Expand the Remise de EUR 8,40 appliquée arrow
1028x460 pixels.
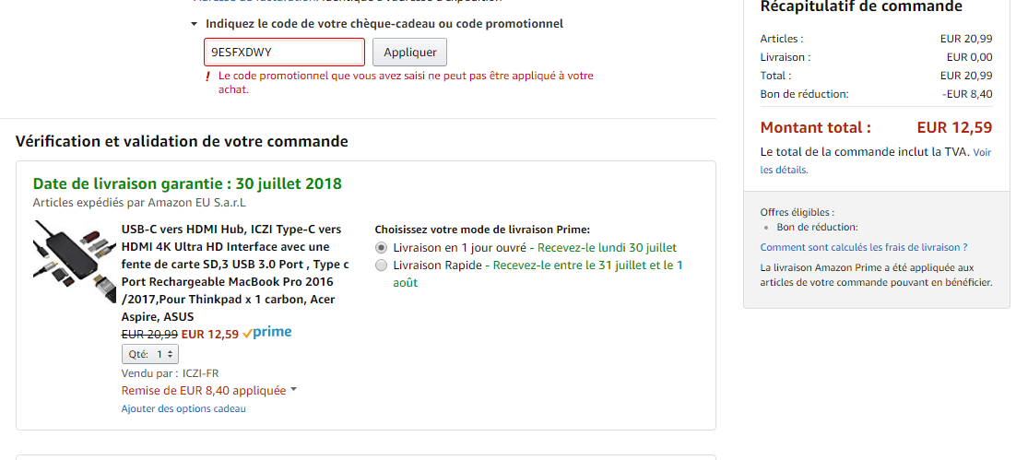(x=293, y=390)
